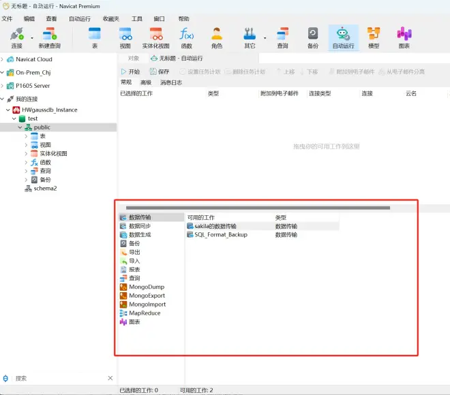Select the 实体化视图 toolbar icon
450x395 pixels.
[x=156, y=37]
